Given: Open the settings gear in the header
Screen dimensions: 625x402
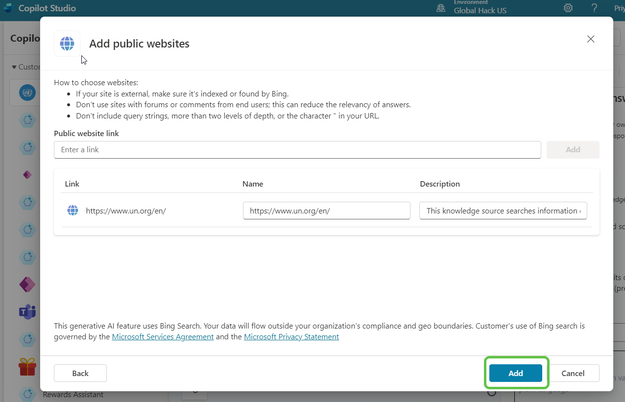Looking at the screenshot, I should pos(568,8).
